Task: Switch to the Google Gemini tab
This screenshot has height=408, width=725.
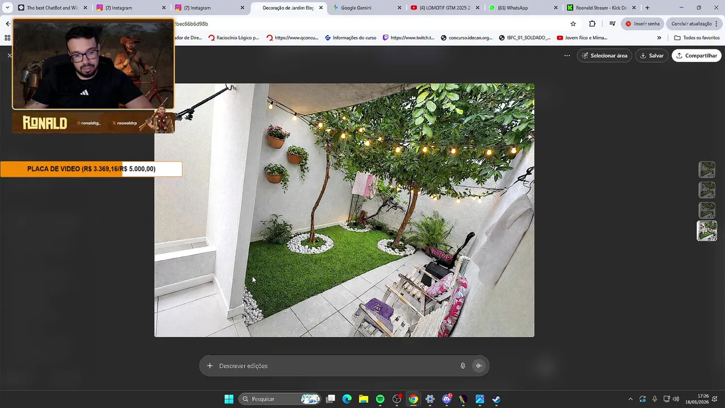Action: click(365, 8)
